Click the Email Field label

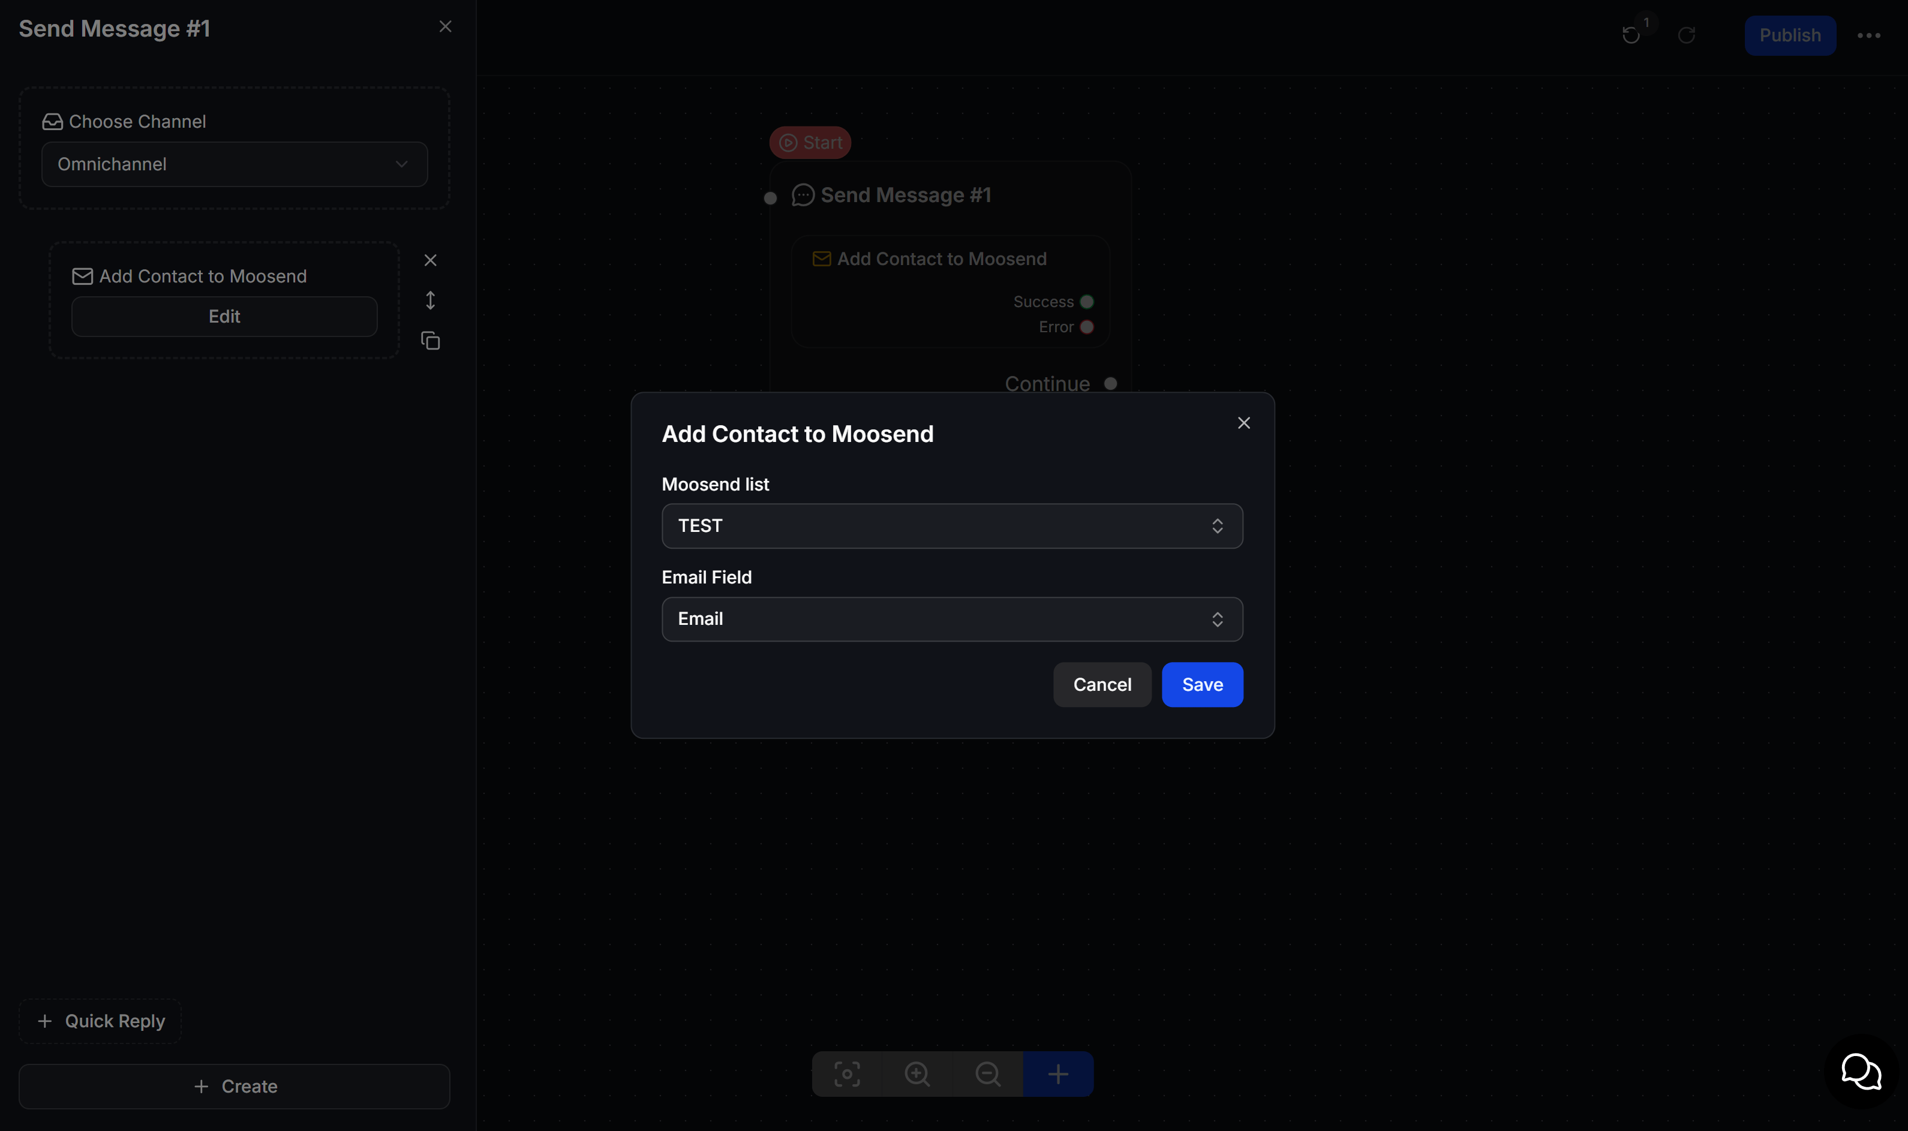[x=706, y=577]
